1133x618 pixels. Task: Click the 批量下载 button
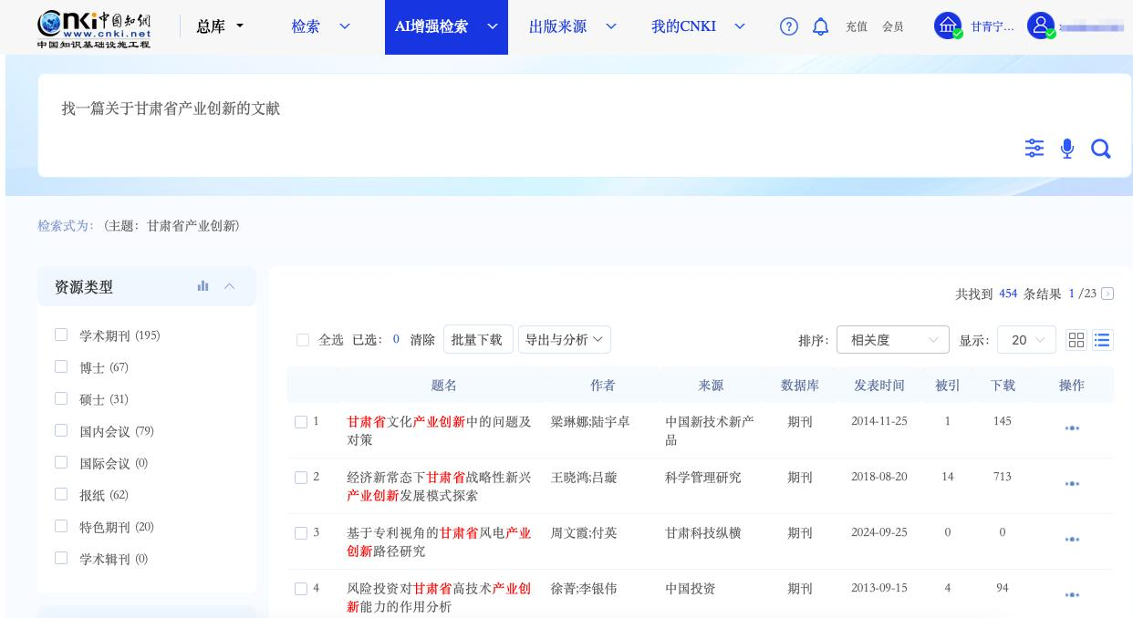[x=477, y=339]
